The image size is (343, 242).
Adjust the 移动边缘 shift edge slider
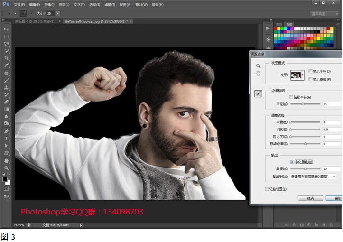click(x=305, y=144)
